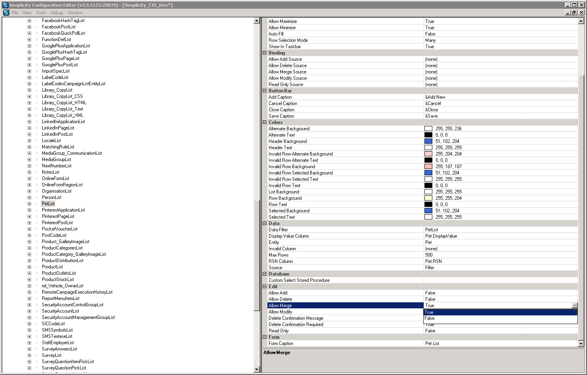Click the Selected Background color swatch
Viewport: 587px width, 375px height.
pos(428,211)
